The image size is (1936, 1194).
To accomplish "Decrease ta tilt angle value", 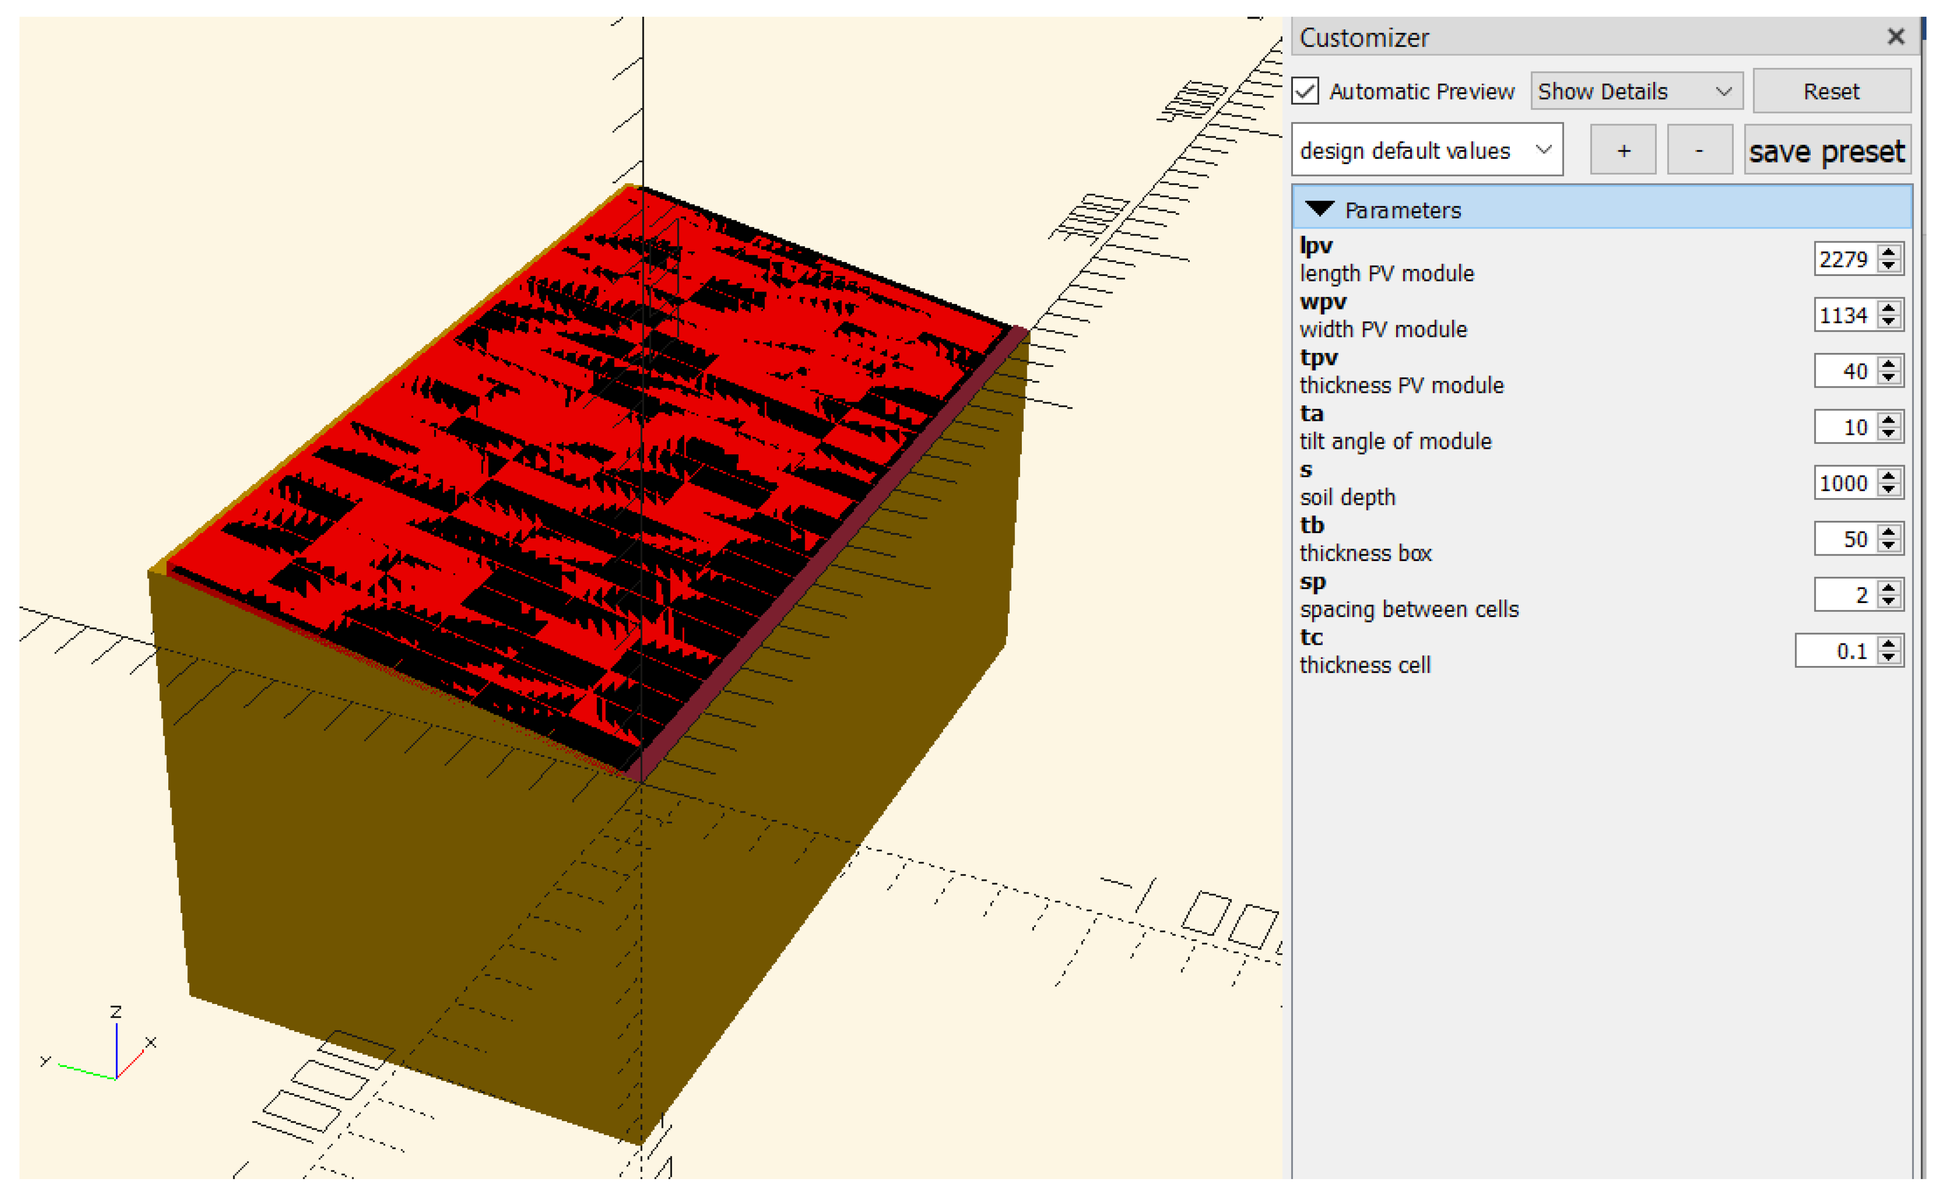I will (x=1888, y=433).
